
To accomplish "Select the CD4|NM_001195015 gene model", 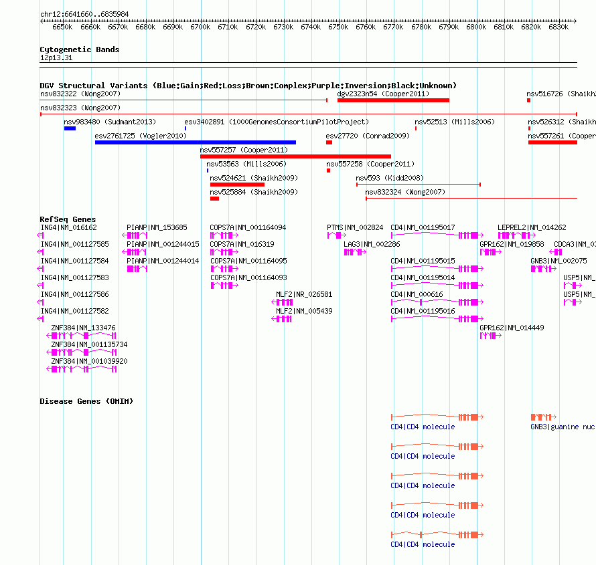I will click(x=437, y=269).
